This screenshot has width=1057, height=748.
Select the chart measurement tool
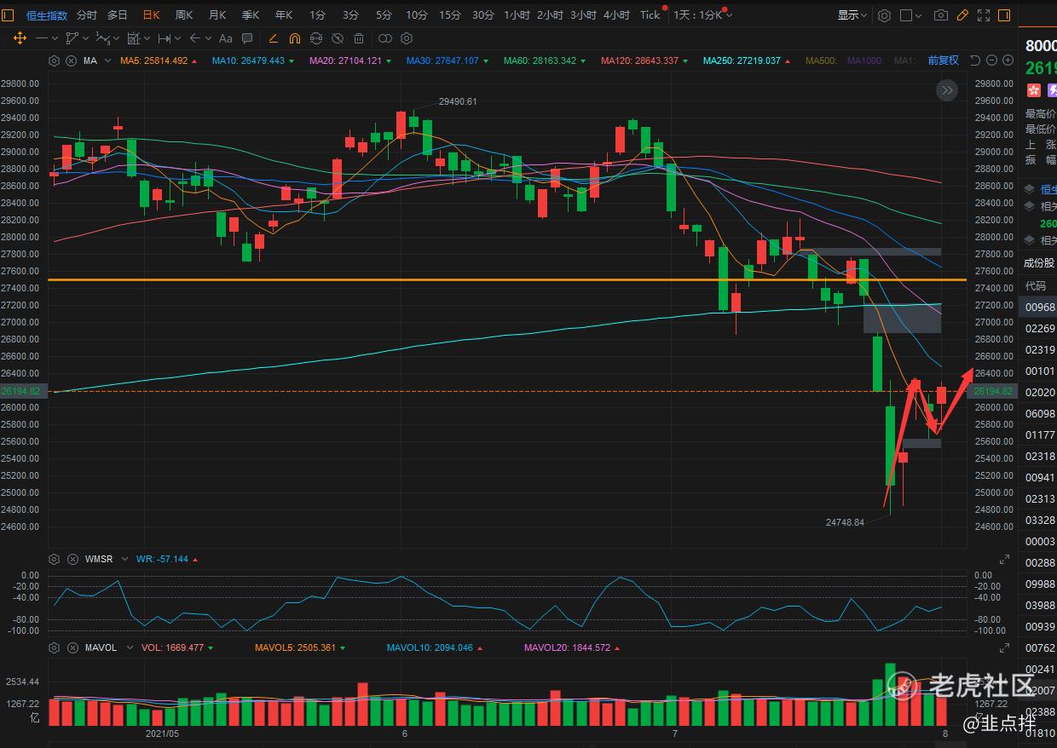click(134, 38)
